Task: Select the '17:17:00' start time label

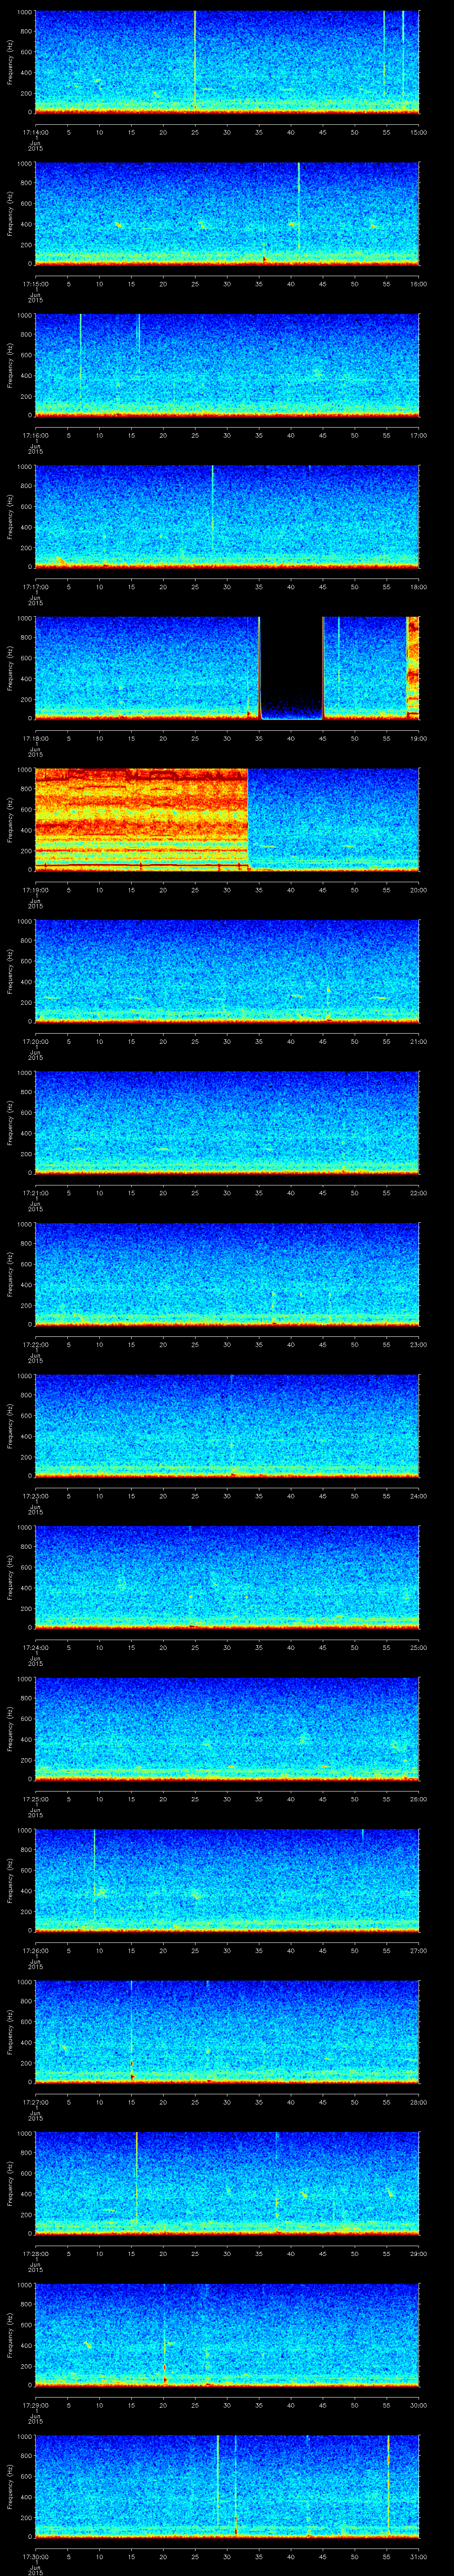Action: coord(35,587)
